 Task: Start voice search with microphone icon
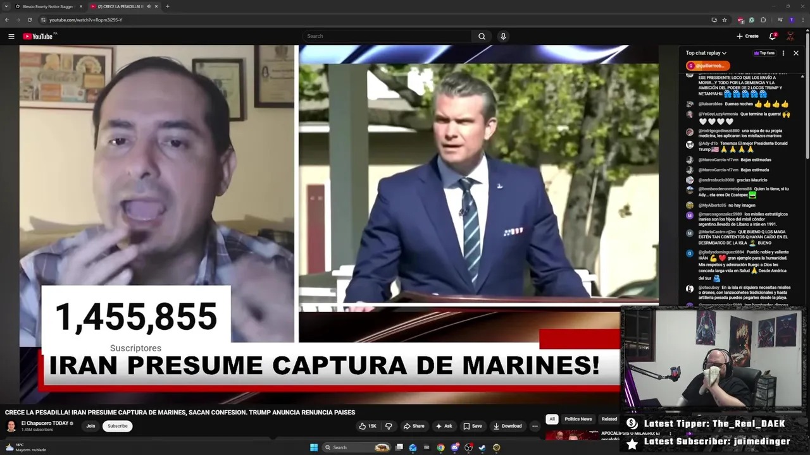tap(503, 36)
